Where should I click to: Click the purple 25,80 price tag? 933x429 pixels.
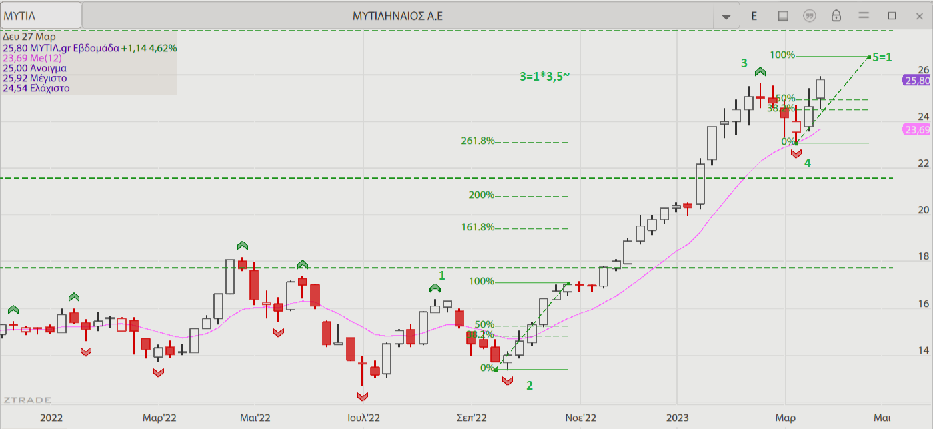tap(917, 80)
